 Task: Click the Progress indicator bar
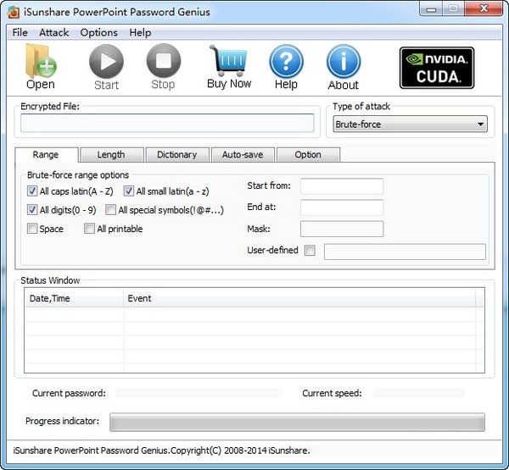(297, 422)
